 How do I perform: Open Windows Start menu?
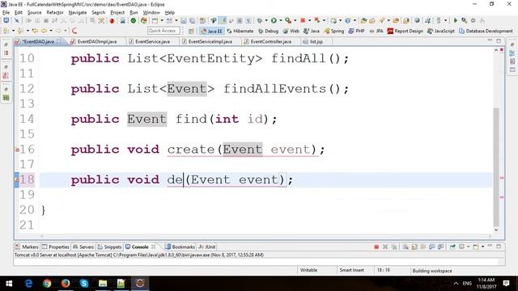[9, 284]
